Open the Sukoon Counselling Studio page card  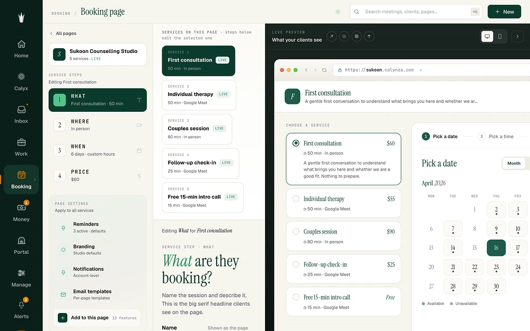click(x=98, y=55)
